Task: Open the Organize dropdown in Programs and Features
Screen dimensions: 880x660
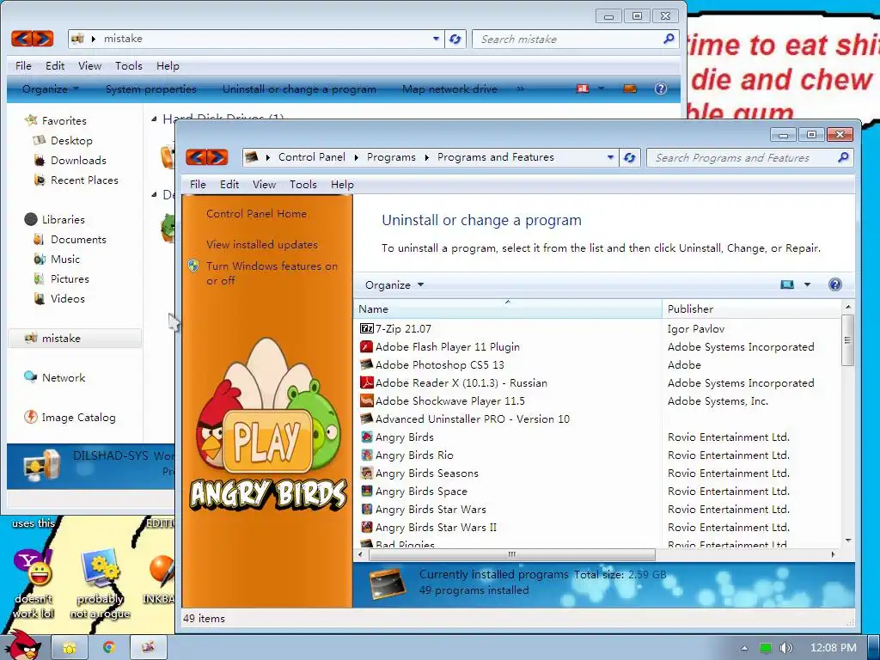Action: tap(394, 285)
